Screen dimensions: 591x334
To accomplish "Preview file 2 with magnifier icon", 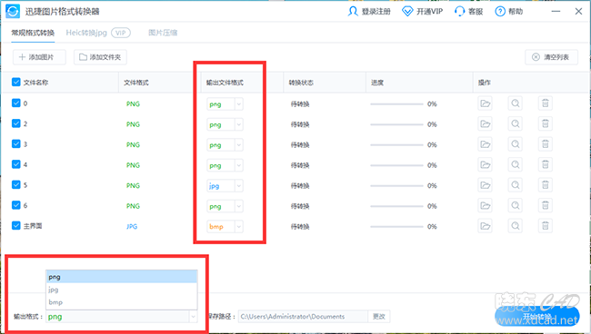I will (x=516, y=123).
